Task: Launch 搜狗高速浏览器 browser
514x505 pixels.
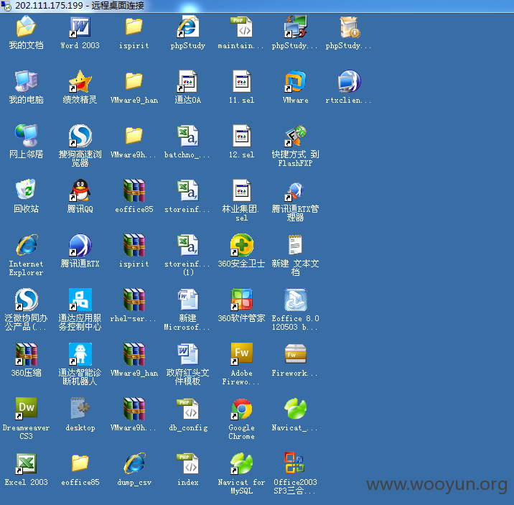Action: [80, 136]
